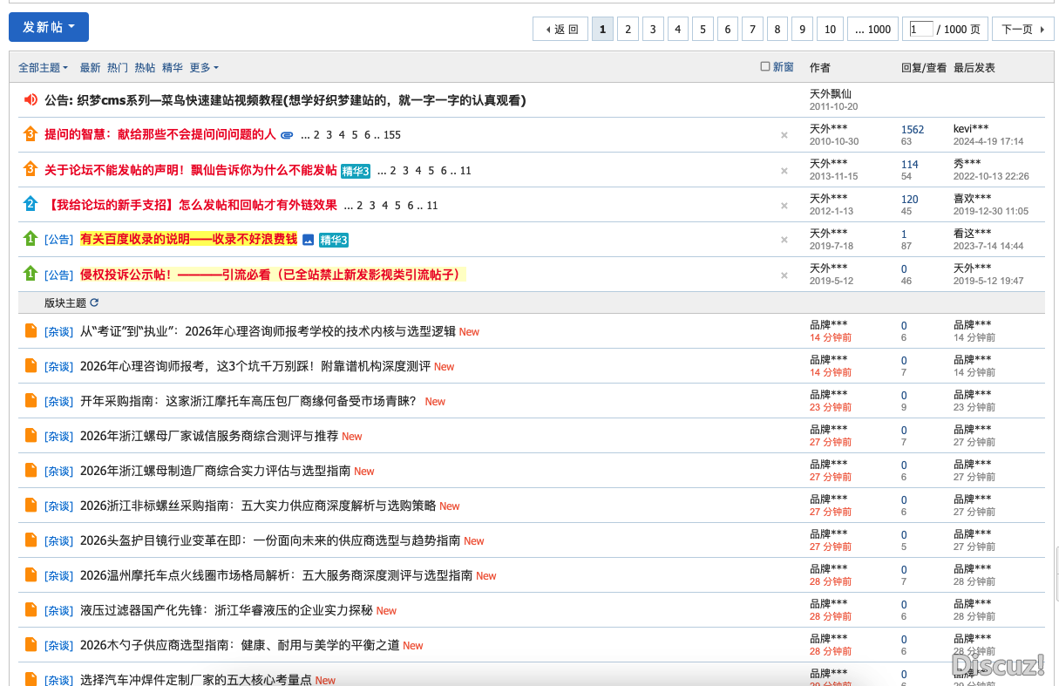Switch to the 最新 thread filter
The height and width of the screenshot is (686, 1059).
click(x=90, y=67)
